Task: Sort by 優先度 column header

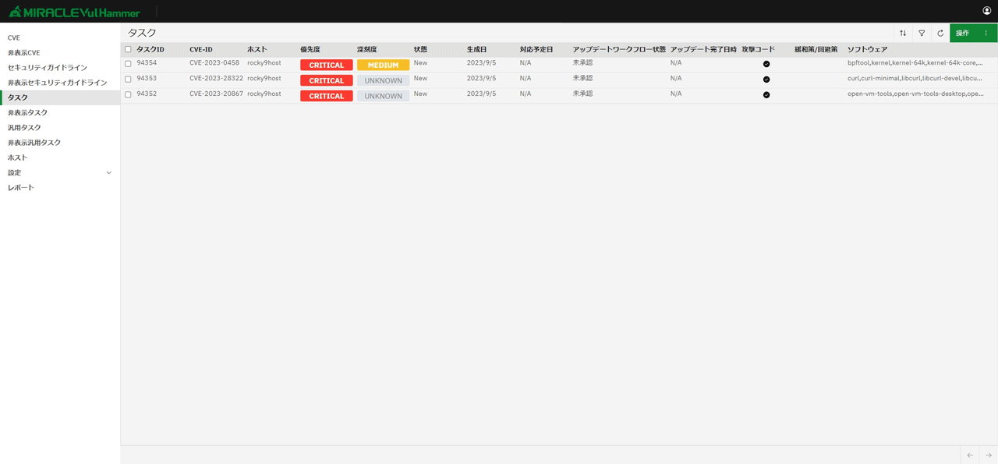Action: pyautogui.click(x=310, y=49)
